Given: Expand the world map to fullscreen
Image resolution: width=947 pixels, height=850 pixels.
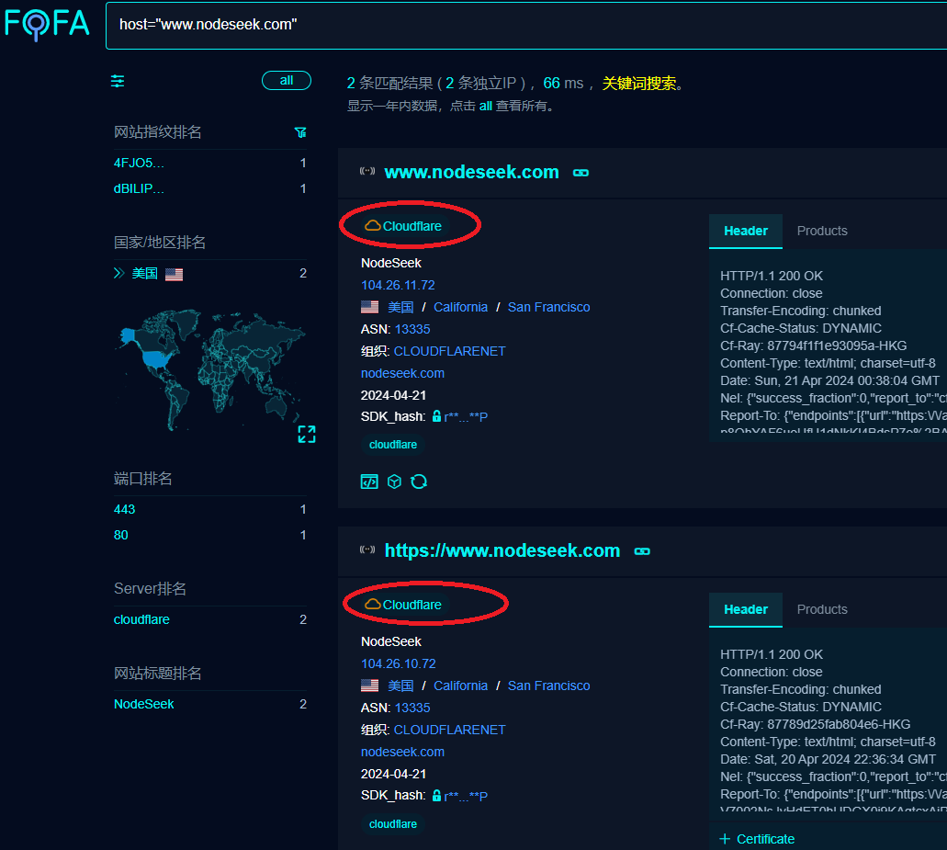Looking at the screenshot, I should click(x=307, y=435).
